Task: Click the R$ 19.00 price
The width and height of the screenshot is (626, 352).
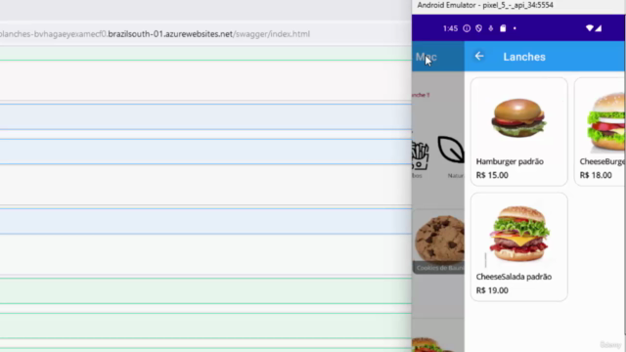Action: [x=492, y=290]
